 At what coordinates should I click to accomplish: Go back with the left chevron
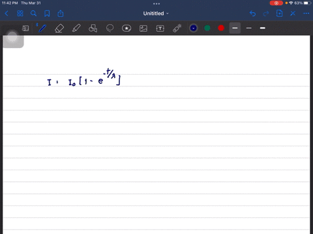tap(7, 14)
